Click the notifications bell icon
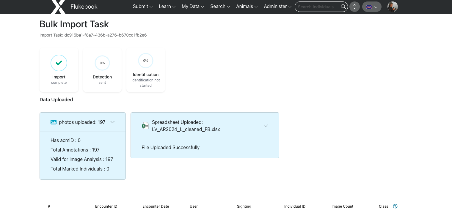 click(x=354, y=7)
